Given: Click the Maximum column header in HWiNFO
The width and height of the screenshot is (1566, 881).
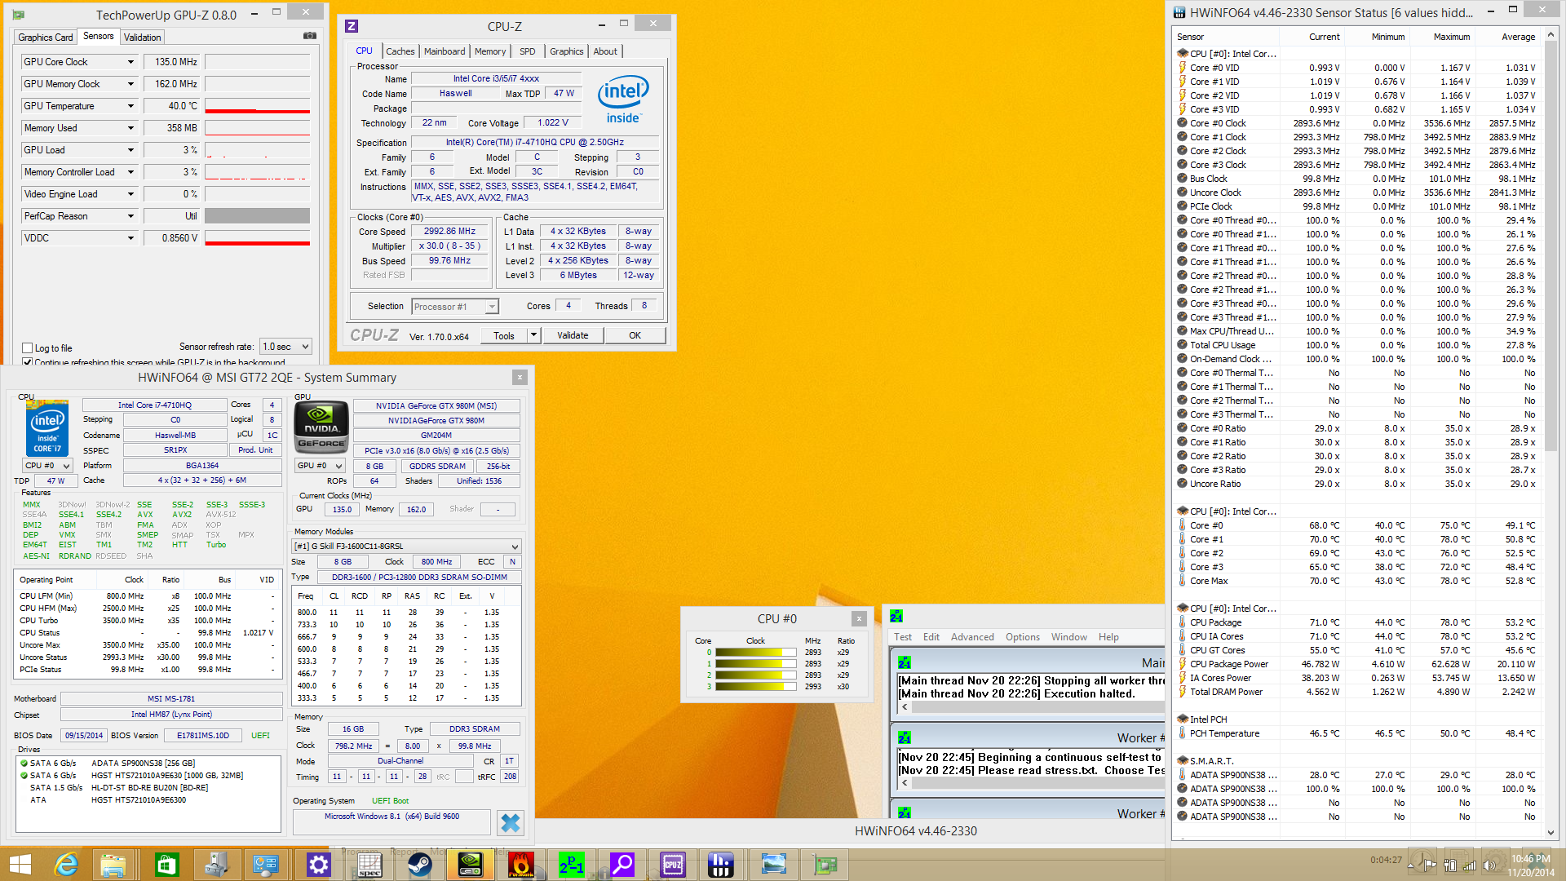Looking at the screenshot, I should (x=1452, y=38).
